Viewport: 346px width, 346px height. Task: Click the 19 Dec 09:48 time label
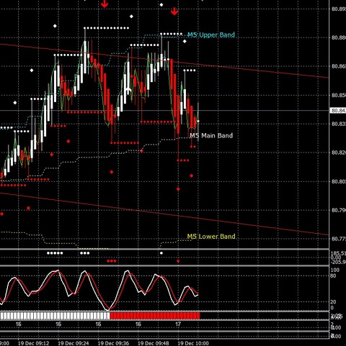click(153, 343)
